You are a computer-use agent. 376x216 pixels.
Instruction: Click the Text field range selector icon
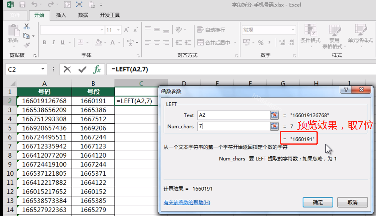(x=275, y=115)
